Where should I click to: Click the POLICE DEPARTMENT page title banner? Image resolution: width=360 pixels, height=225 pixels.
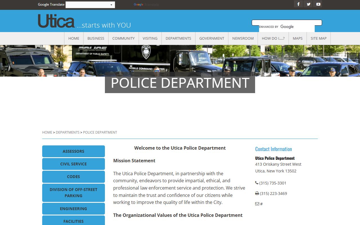coord(180,83)
